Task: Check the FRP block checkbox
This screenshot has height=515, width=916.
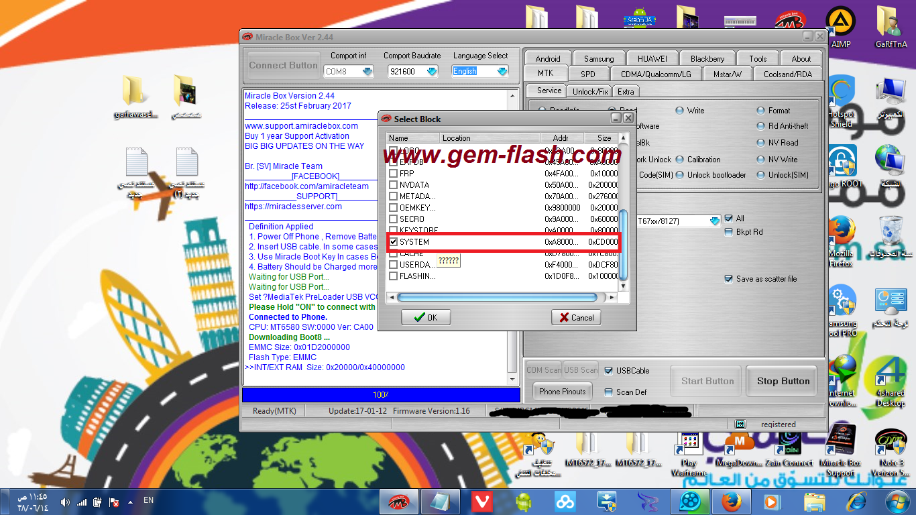Action: point(394,174)
